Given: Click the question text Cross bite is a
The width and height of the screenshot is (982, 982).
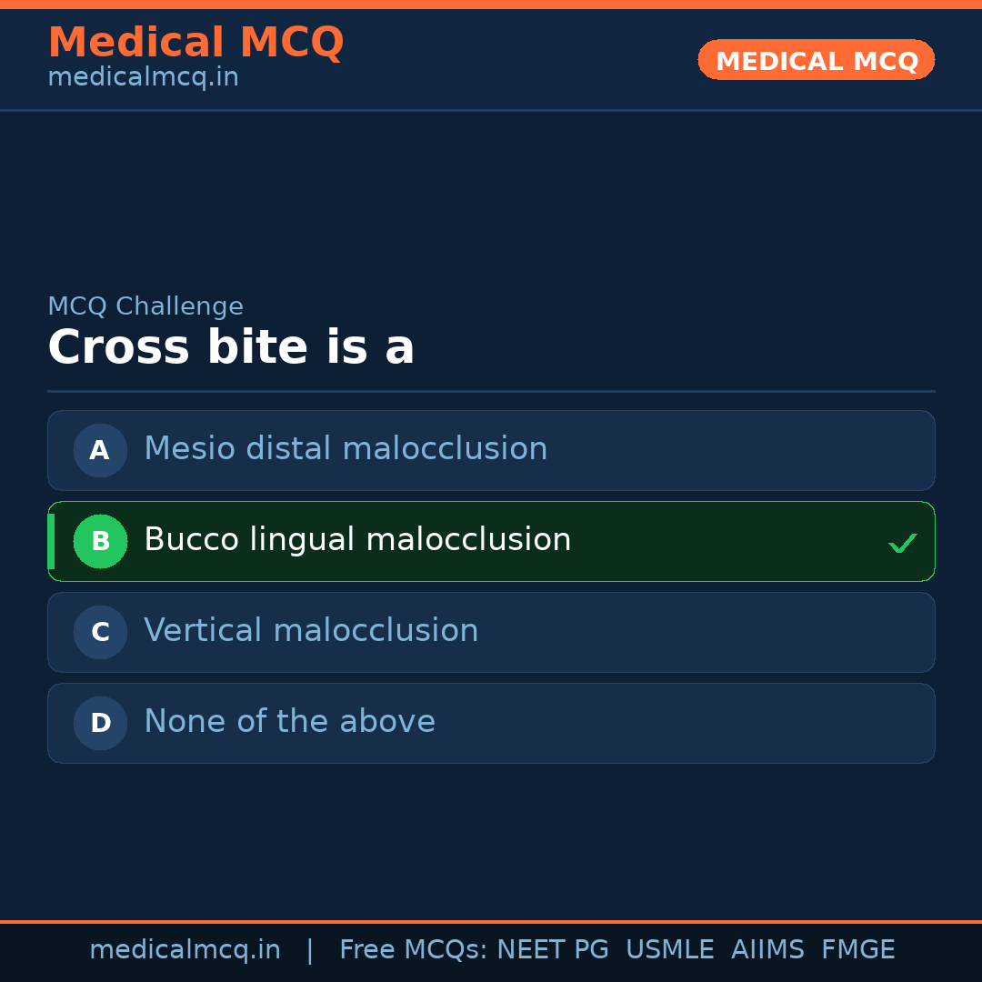Looking at the screenshot, I should pyautogui.click(x=231, y=348).
